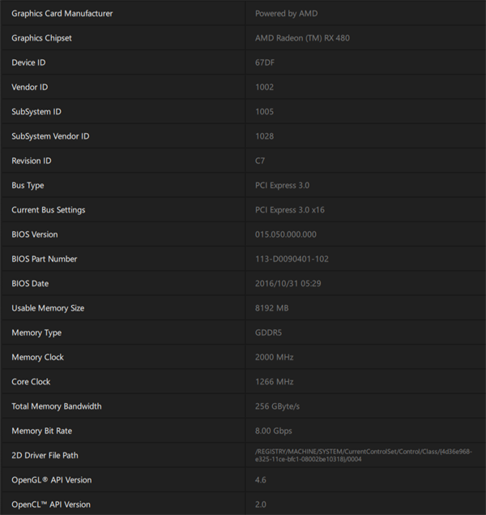Image resolution: width=486 pixels, height=515 pixels.
Task: Select the Device ID value 67DF
Action: [x=265, y=62]
